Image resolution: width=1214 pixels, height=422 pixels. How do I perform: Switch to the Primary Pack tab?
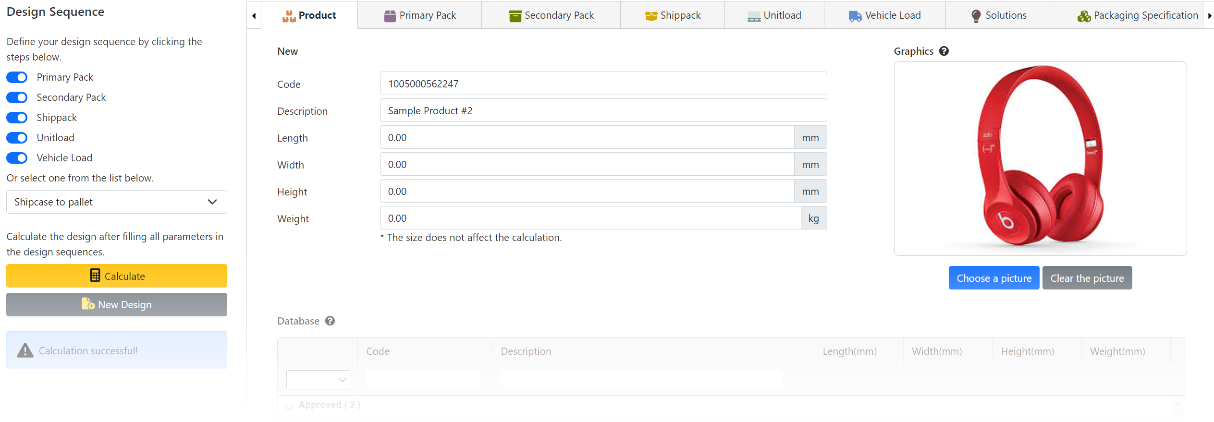click(420, 15)
